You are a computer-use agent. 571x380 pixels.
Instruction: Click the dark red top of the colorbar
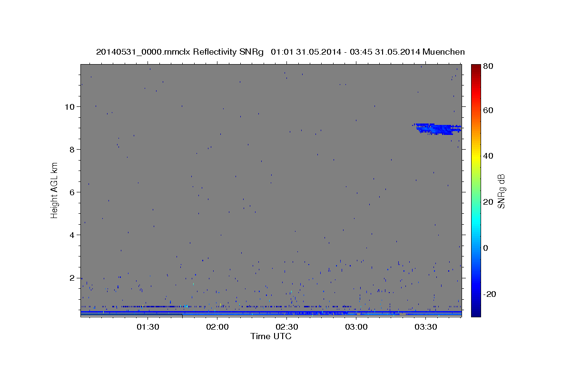(475, 68)
